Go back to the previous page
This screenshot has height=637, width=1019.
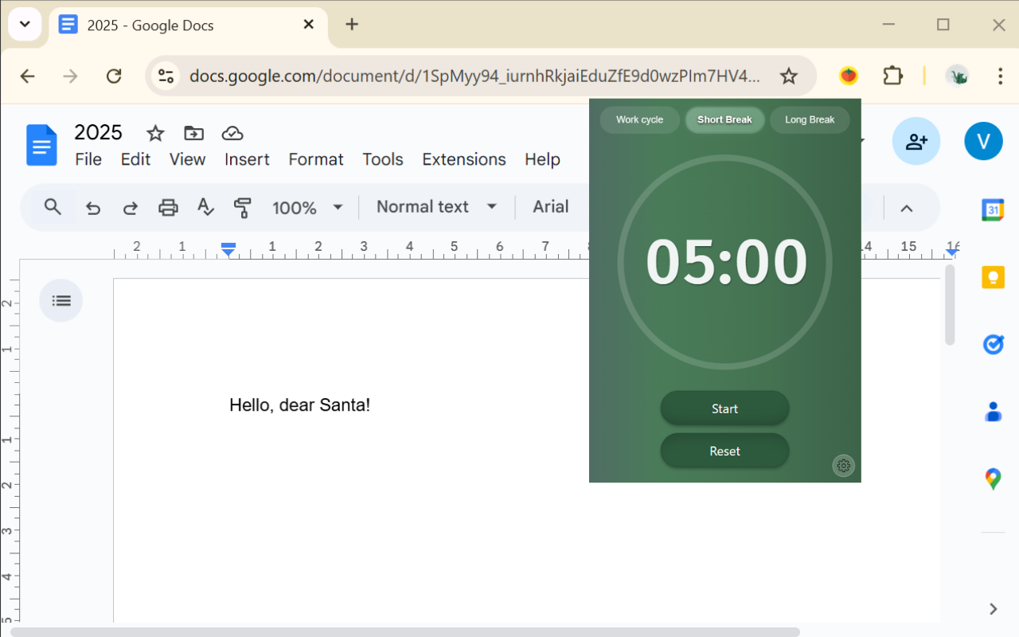pyautogui.click(x=28, y=76)
